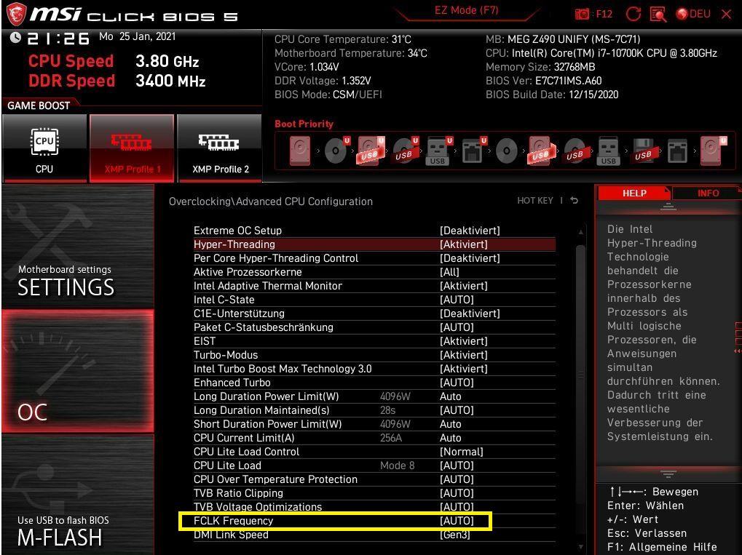Open CPU Lite Load Control [Normal] options
742x555 pixels.
point(374,452)
